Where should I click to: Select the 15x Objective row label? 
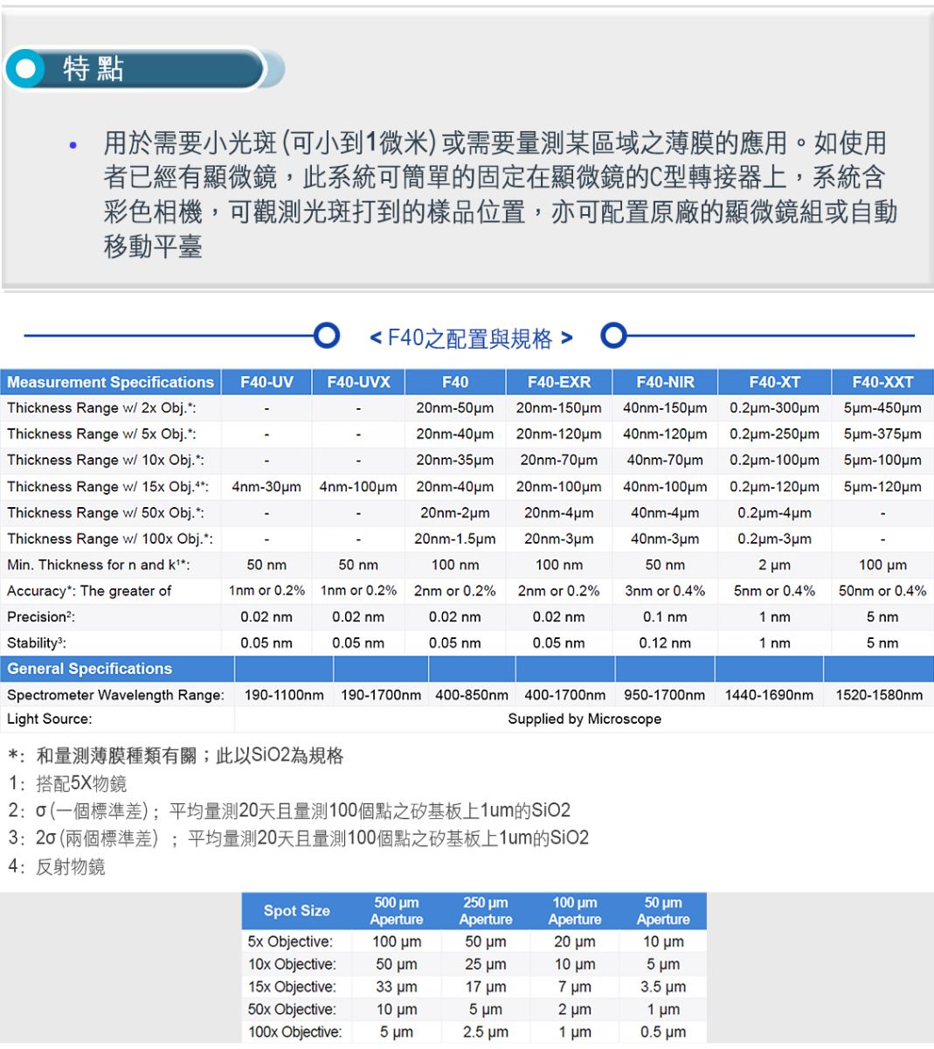point(293,988)
